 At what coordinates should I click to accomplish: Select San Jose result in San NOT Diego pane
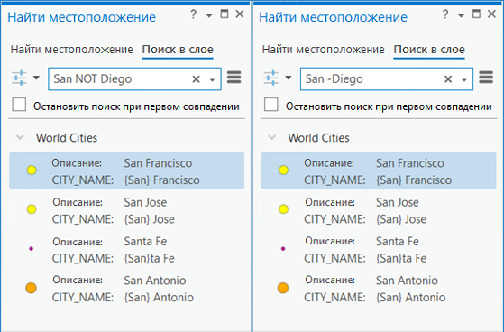[126, 210]
